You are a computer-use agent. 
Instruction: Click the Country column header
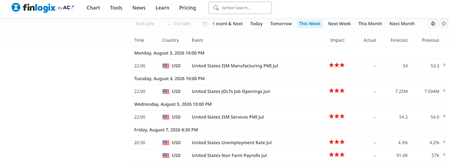click(x=171, y=40)
